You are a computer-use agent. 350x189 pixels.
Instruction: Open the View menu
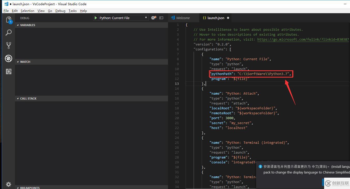41,11
